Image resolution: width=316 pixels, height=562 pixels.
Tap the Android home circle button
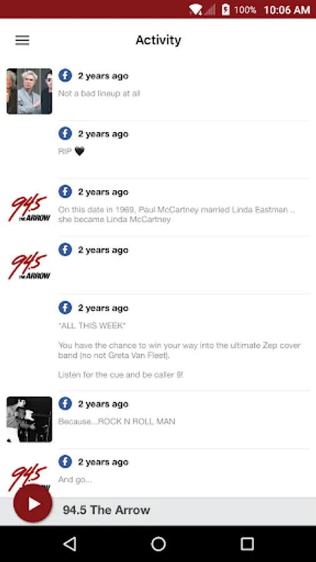158,544
